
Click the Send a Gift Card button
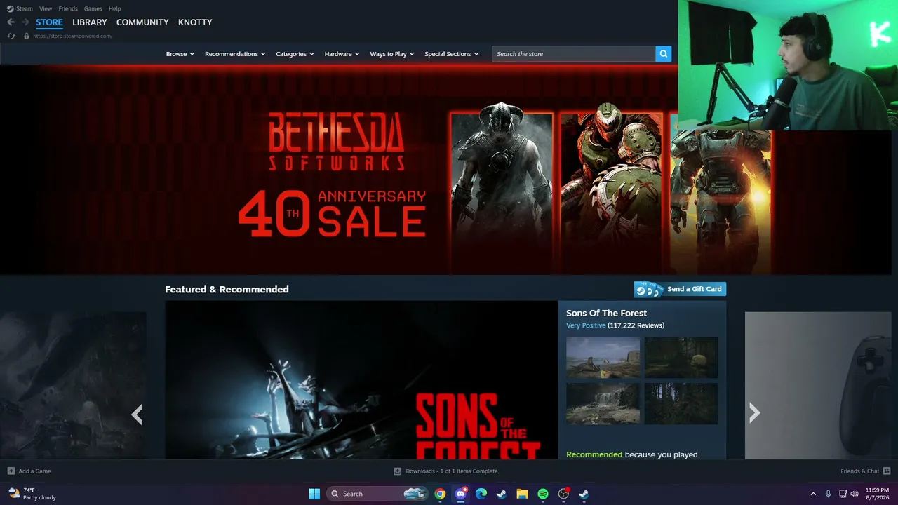(x=680, y=289)
